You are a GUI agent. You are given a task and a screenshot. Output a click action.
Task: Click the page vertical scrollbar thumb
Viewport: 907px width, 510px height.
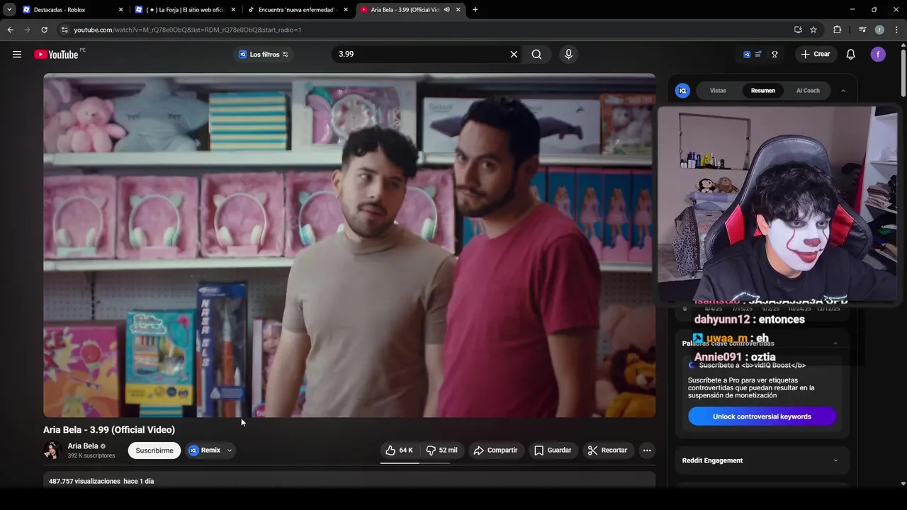pyautogui.click(x=903, y=73)
